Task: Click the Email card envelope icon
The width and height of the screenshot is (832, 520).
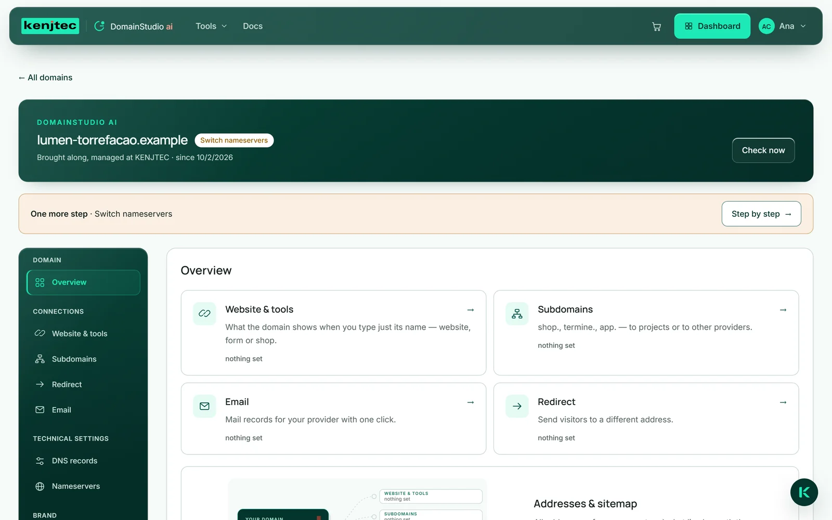Action: pos(204,406)
